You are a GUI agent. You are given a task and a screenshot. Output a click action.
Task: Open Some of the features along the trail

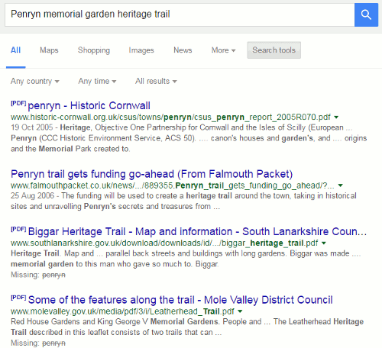point(180,300)
